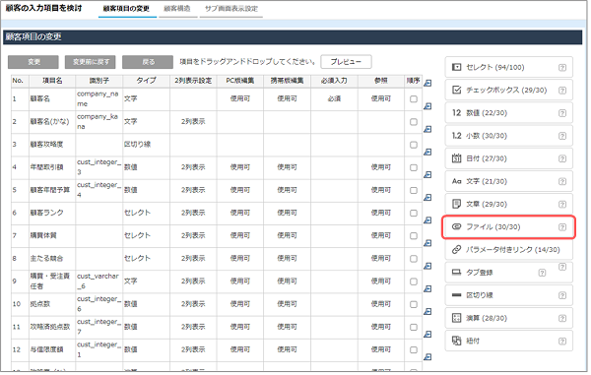Click insert icon between 顧客ランク and 購買体質 rows
The height and width of the screenshot is (375, 591).
427,220
